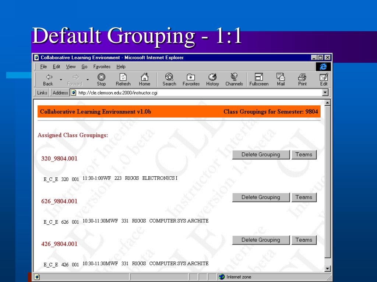This screenshot has height=282, width=377.
Task: Click the 11:30-1:00WF time text
Action: coord(97,178)
